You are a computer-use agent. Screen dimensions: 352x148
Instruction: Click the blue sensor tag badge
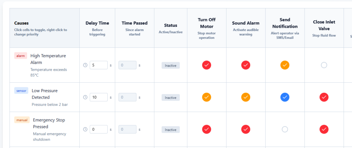[x=21, y=91]
